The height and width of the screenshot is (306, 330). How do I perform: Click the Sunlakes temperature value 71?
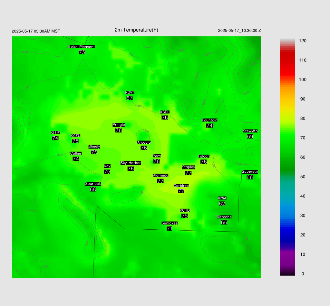[170, 229]
